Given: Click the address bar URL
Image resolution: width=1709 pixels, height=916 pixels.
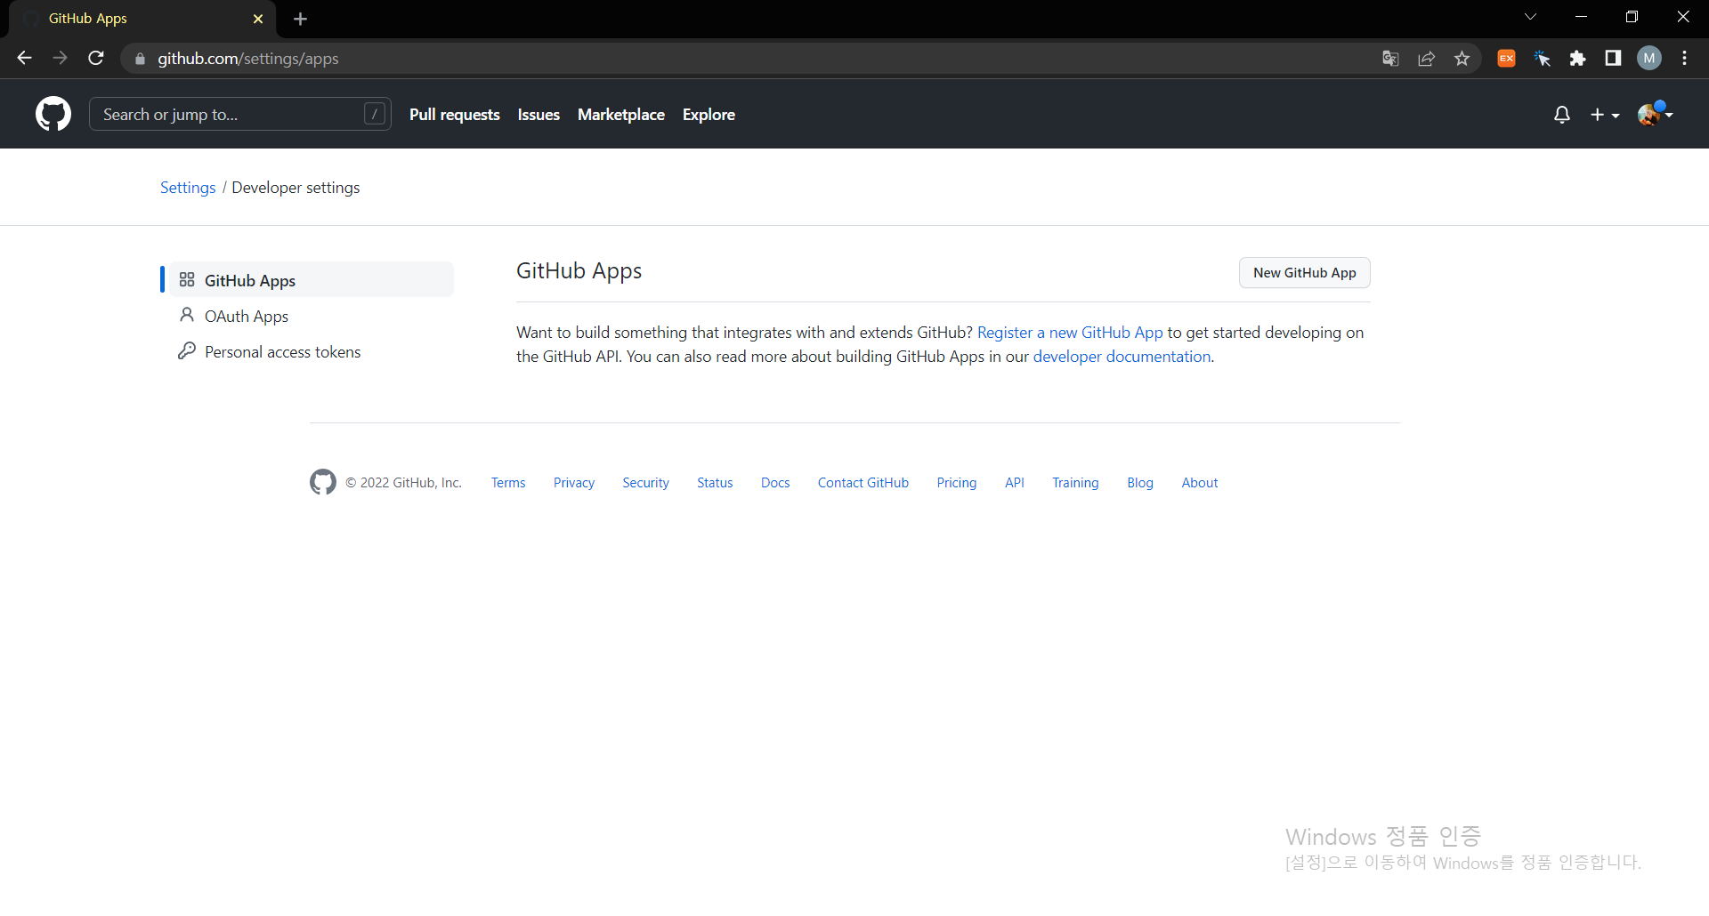Looking at the screenshot, I should point(248,59).
